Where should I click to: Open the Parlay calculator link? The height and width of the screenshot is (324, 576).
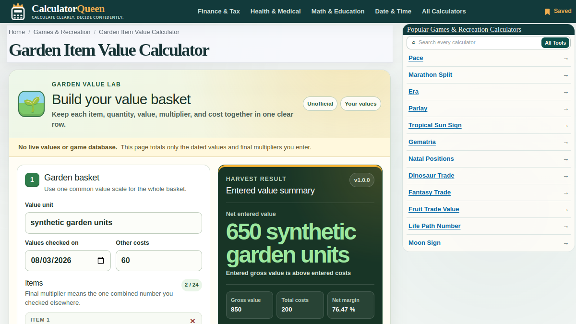coord(418,108)
